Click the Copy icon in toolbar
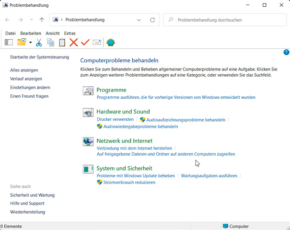Image resolution: width=290 pixels, height=230 pixels. coord(50,42)
